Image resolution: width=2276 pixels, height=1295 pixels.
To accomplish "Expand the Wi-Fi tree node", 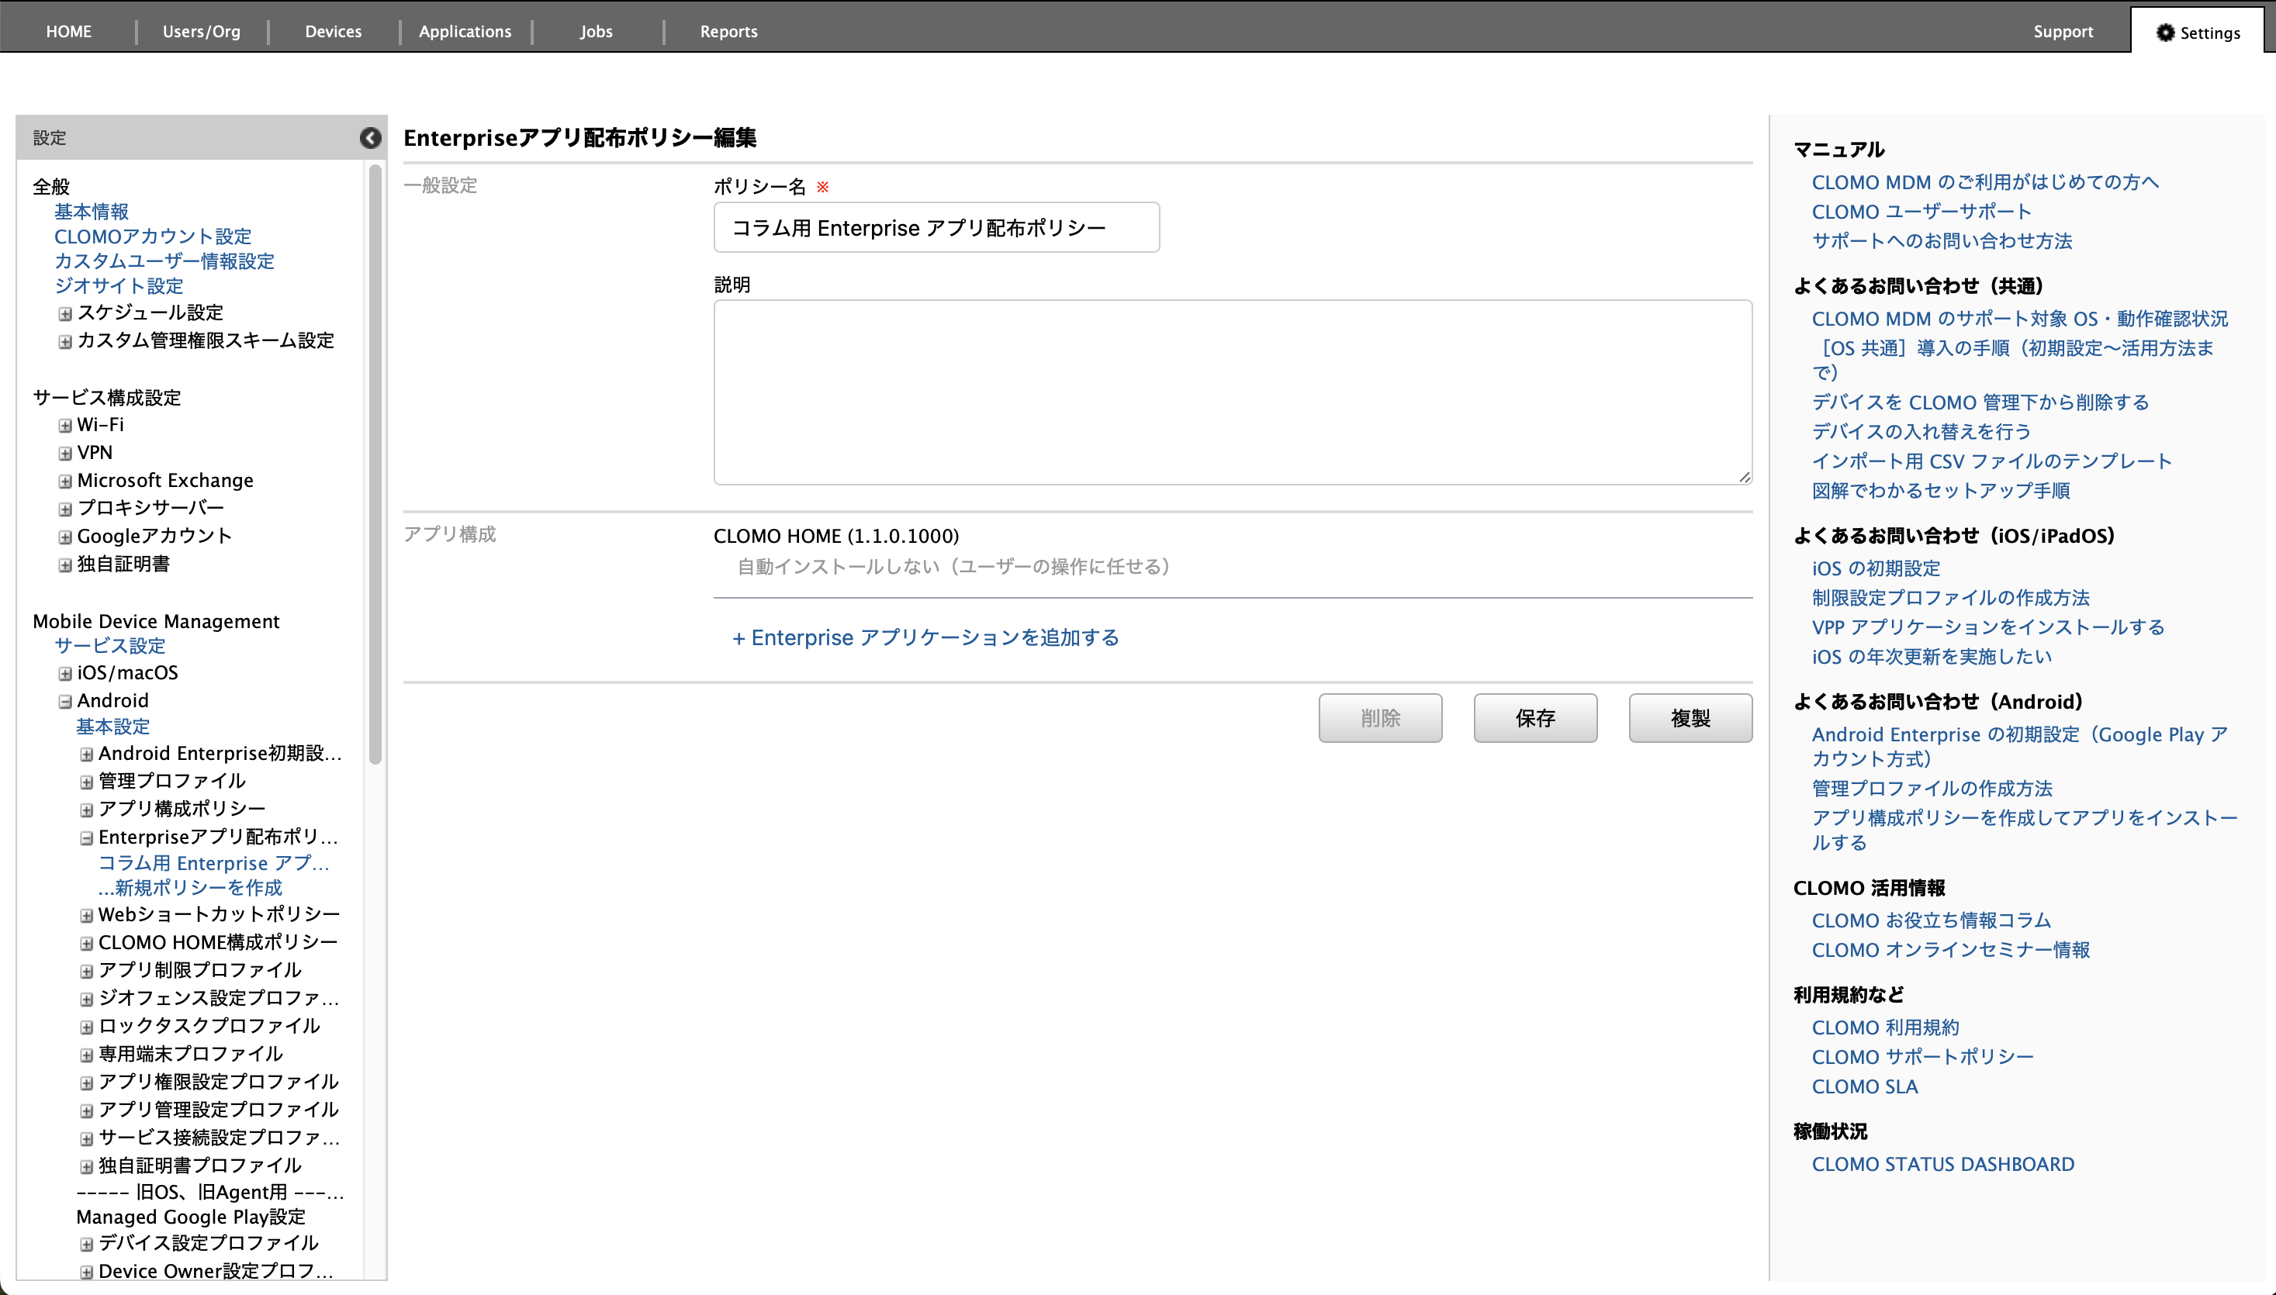I will point(65,426).
